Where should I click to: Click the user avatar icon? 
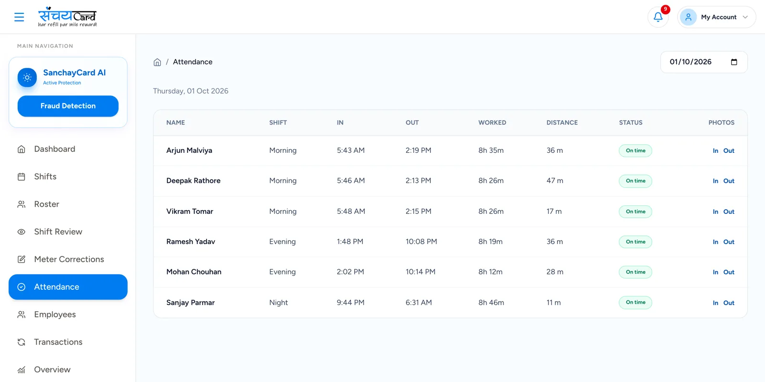tap(688, 17)
